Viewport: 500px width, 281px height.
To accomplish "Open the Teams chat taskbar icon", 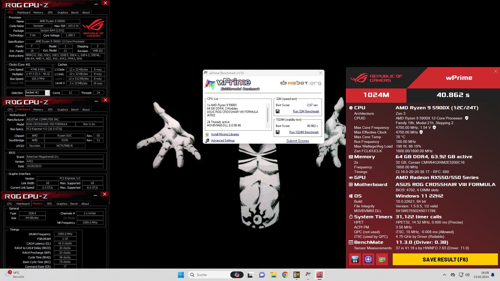I will pos(262,275).
